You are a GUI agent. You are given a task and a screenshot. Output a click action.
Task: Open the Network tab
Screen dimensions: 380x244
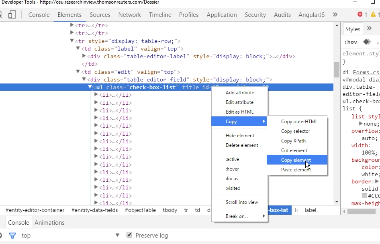coord(129,15)
